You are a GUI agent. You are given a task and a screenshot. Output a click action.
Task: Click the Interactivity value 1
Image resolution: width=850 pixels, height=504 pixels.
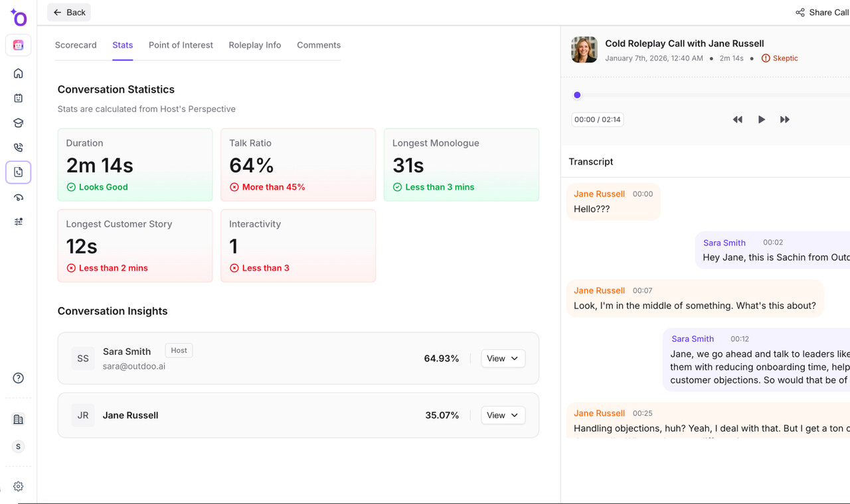click(234, 246)
